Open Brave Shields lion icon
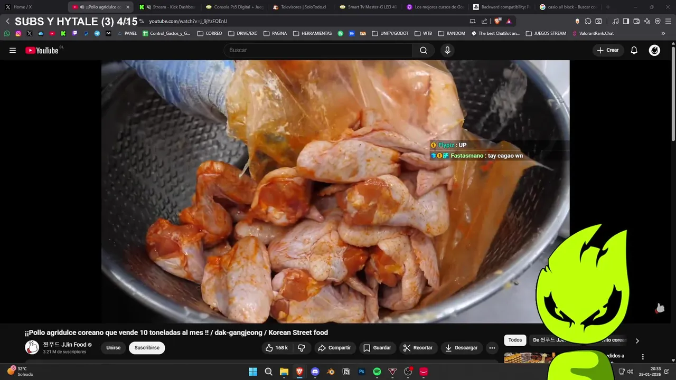 pos(497,21)
